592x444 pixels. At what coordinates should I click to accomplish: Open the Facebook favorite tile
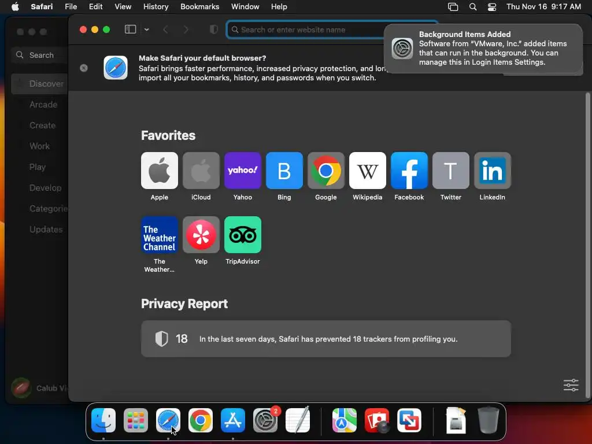[409, 171]
